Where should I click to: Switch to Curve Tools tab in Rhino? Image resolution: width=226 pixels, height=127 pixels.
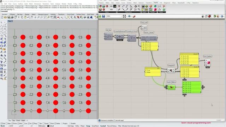click(x=71, y=14)
